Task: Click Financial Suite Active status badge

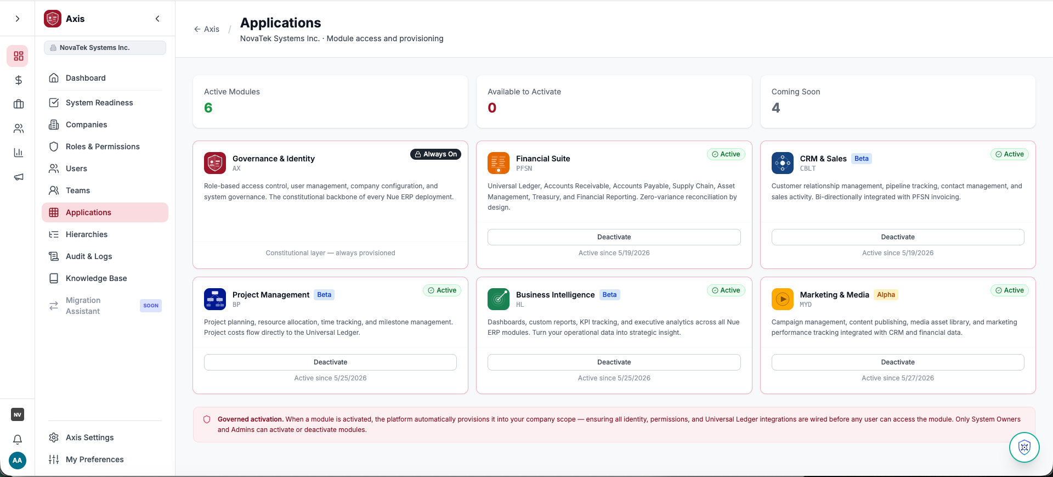Action: [726, 154]
